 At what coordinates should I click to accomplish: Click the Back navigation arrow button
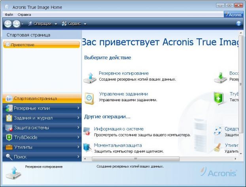[8, 24]
